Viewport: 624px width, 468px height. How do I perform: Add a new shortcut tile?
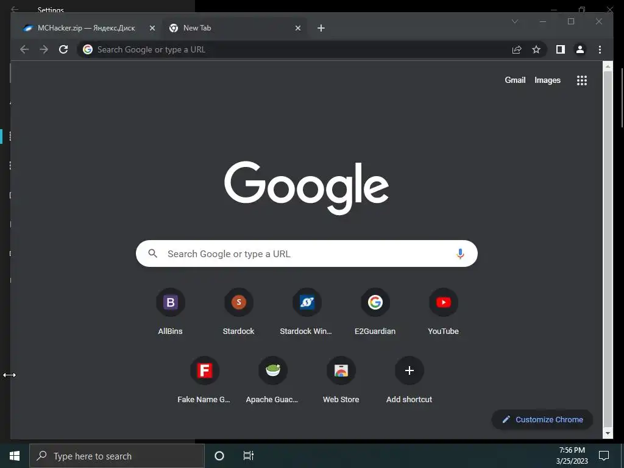tap(409, 380)
